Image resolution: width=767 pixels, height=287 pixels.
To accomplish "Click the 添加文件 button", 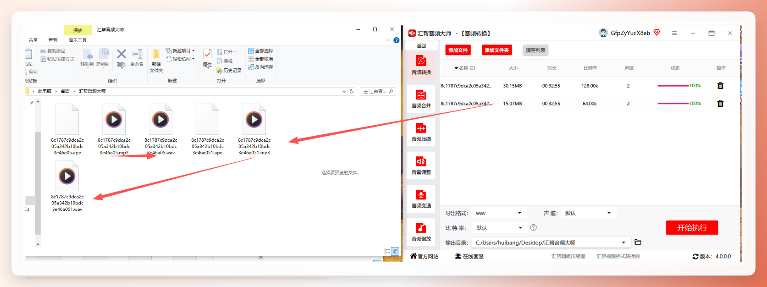I will pyautogui.click(x=458, y=50).
